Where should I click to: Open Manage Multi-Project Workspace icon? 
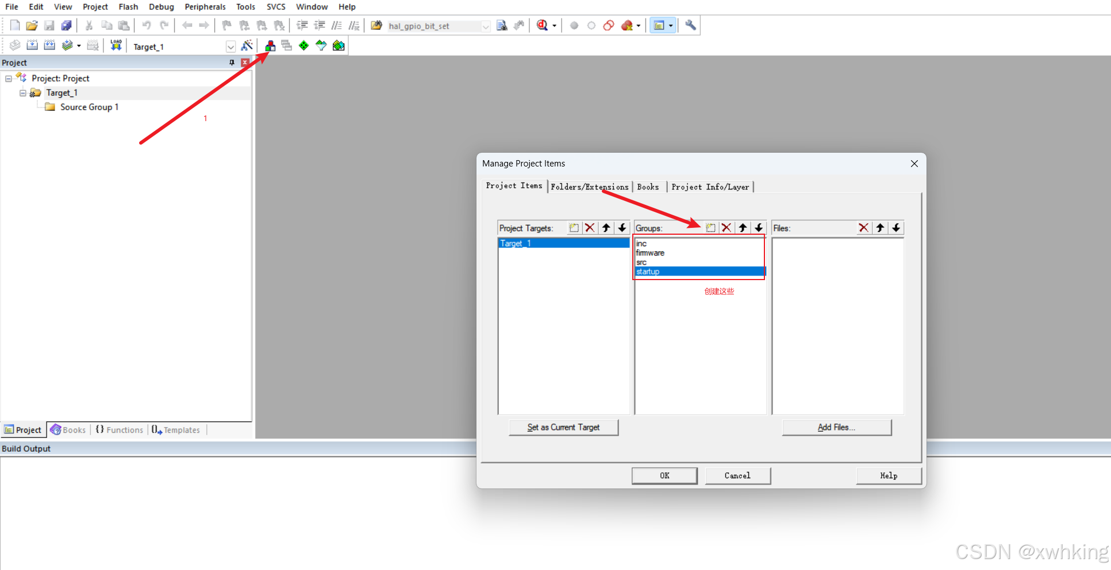point(287,45)
